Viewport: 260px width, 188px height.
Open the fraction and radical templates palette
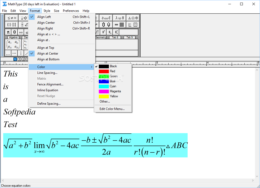[x=24, y=25]
